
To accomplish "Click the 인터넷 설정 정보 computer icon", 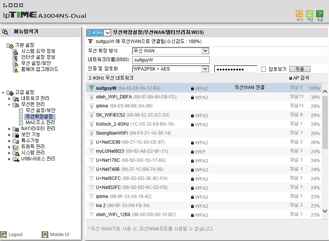I will pos(15,58).
